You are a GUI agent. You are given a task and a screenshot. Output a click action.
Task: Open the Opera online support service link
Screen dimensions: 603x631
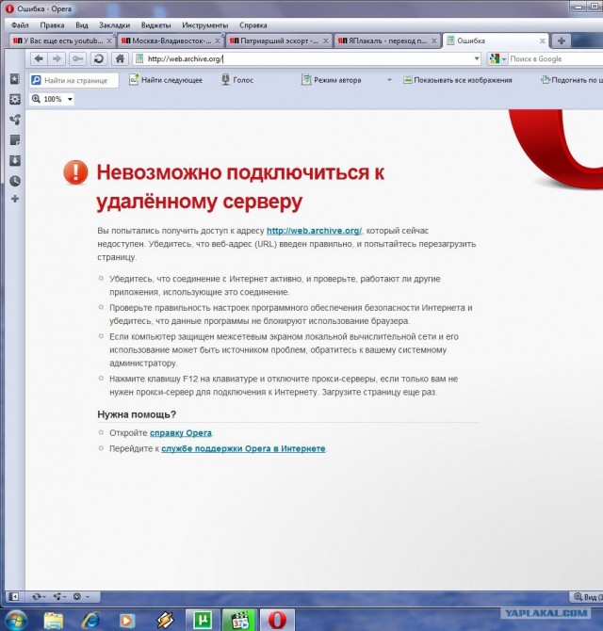tap(243, 448)
